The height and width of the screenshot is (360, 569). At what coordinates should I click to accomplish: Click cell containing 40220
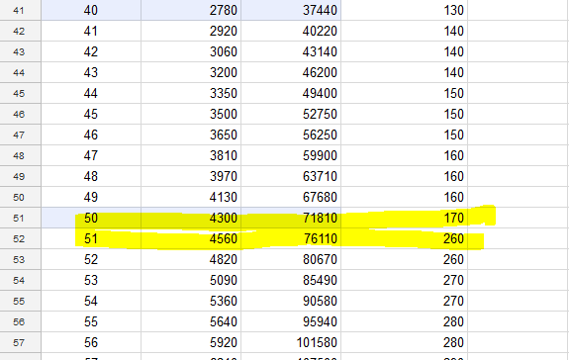291,31
